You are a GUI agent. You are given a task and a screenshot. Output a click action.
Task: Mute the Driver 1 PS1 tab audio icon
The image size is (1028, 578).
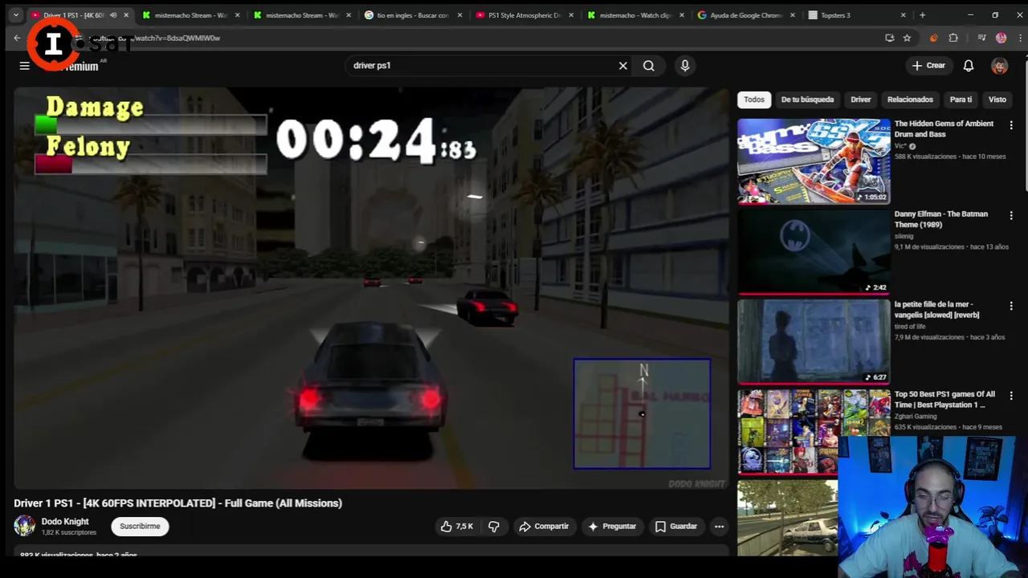pyautogui.click(x=112, y=15)
